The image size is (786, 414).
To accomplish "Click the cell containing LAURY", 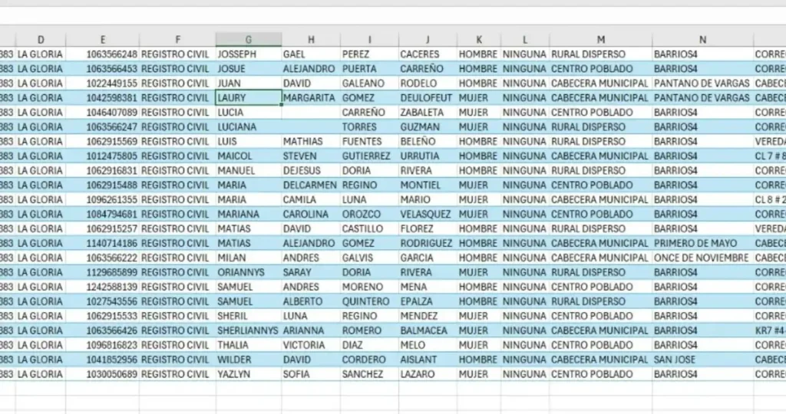I will click(249, 97).
